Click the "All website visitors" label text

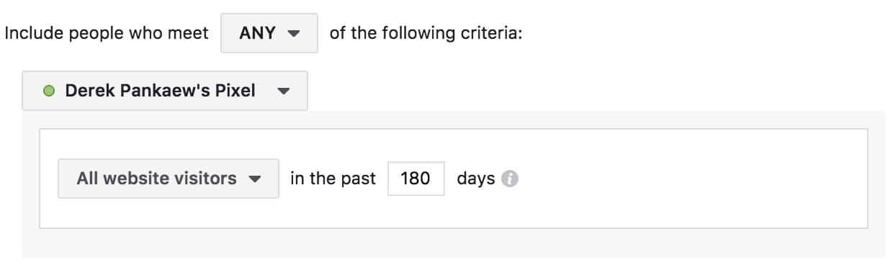(x=157, y=179)
